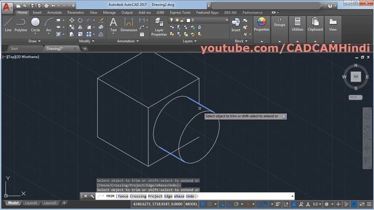Click the Copy tool icon
This screenshot has width=374, height=210.
pos(71,27)
